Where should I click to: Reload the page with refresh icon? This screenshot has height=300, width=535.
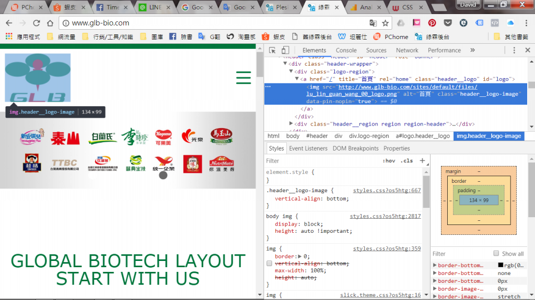(x=37, y=23)
